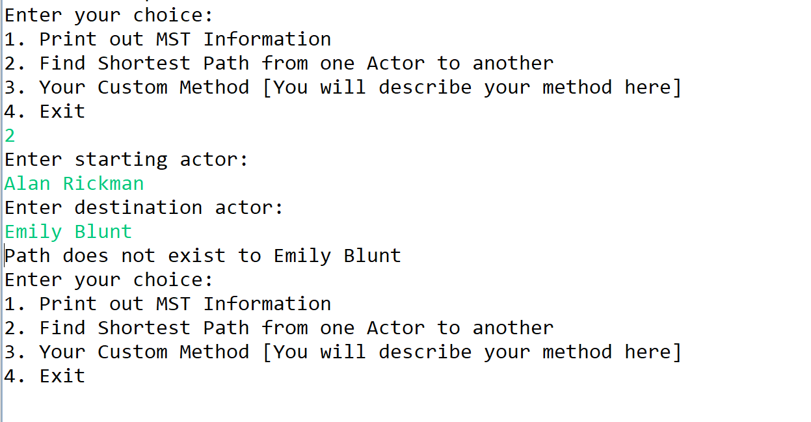Click last '3. Your Custom Method' menu line
This screenshot has height=422, width=811.
pyautogui.click(x=343, y=352)
